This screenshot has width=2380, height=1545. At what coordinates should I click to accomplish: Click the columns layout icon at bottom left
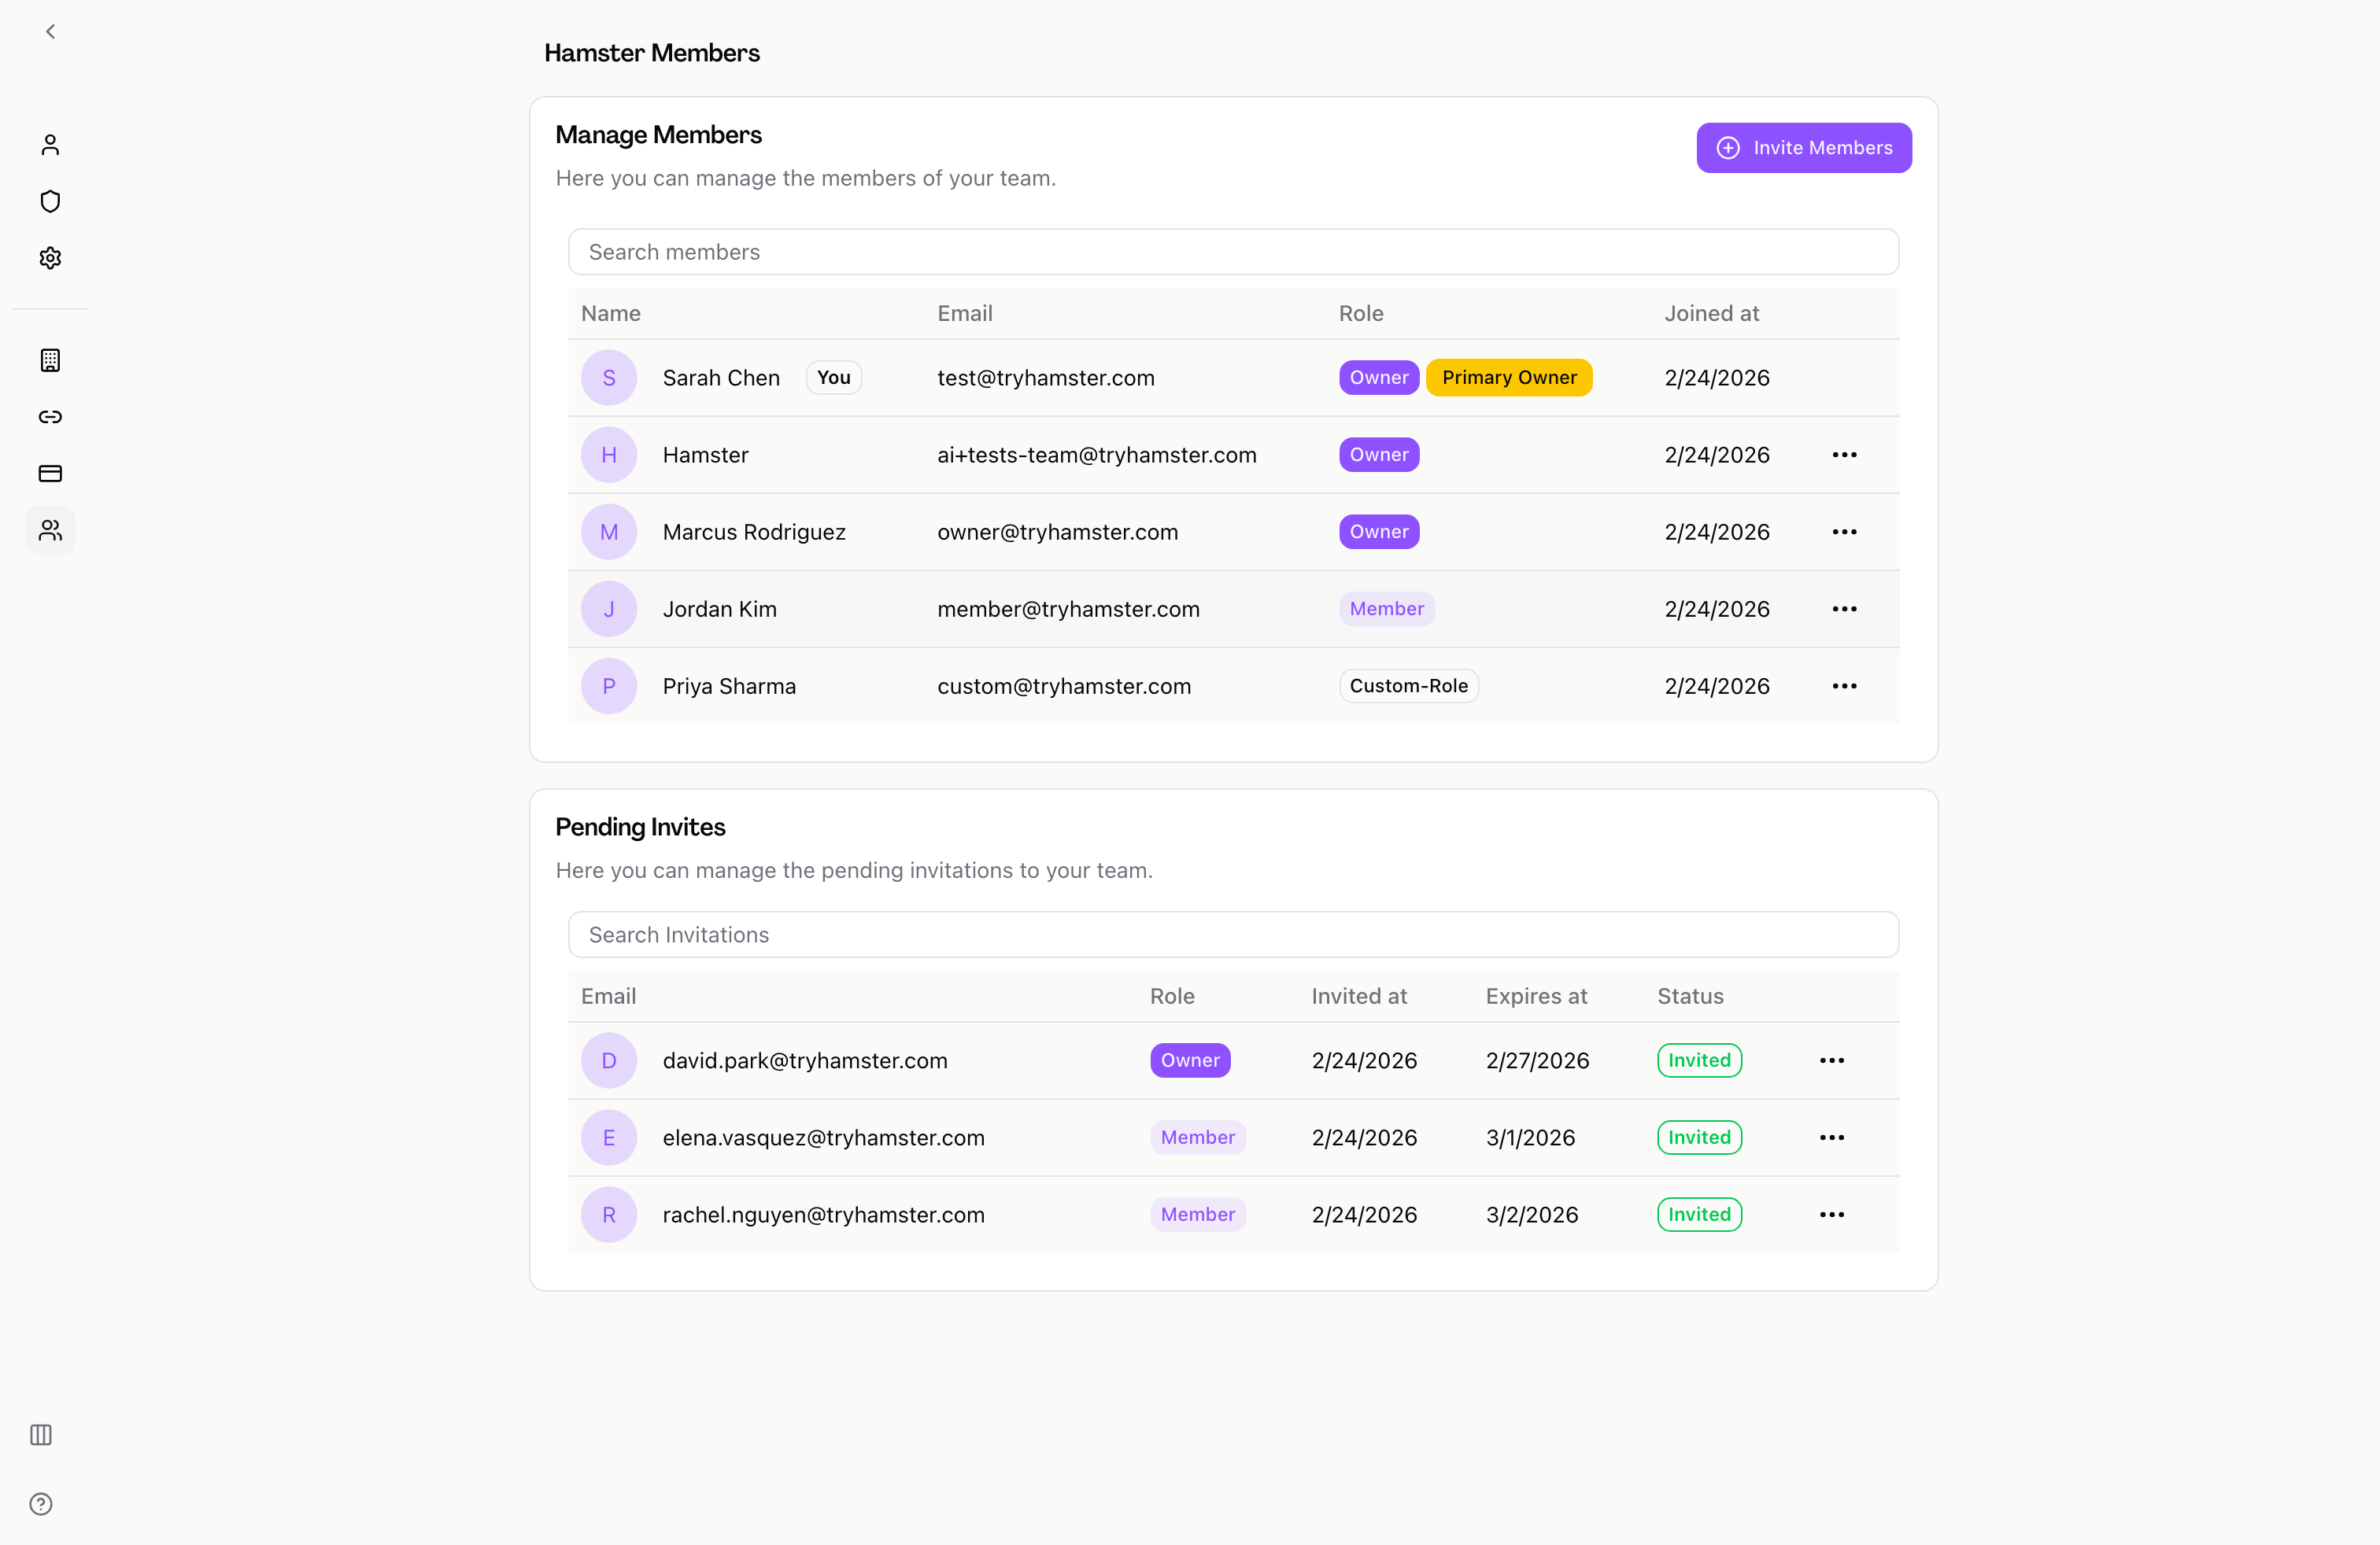pyautogui.click(x=40, y=1435)
